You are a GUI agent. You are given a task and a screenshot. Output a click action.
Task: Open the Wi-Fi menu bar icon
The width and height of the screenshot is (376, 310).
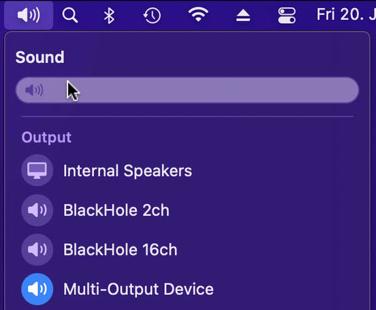pyautogui.click(x=198, y=14)
